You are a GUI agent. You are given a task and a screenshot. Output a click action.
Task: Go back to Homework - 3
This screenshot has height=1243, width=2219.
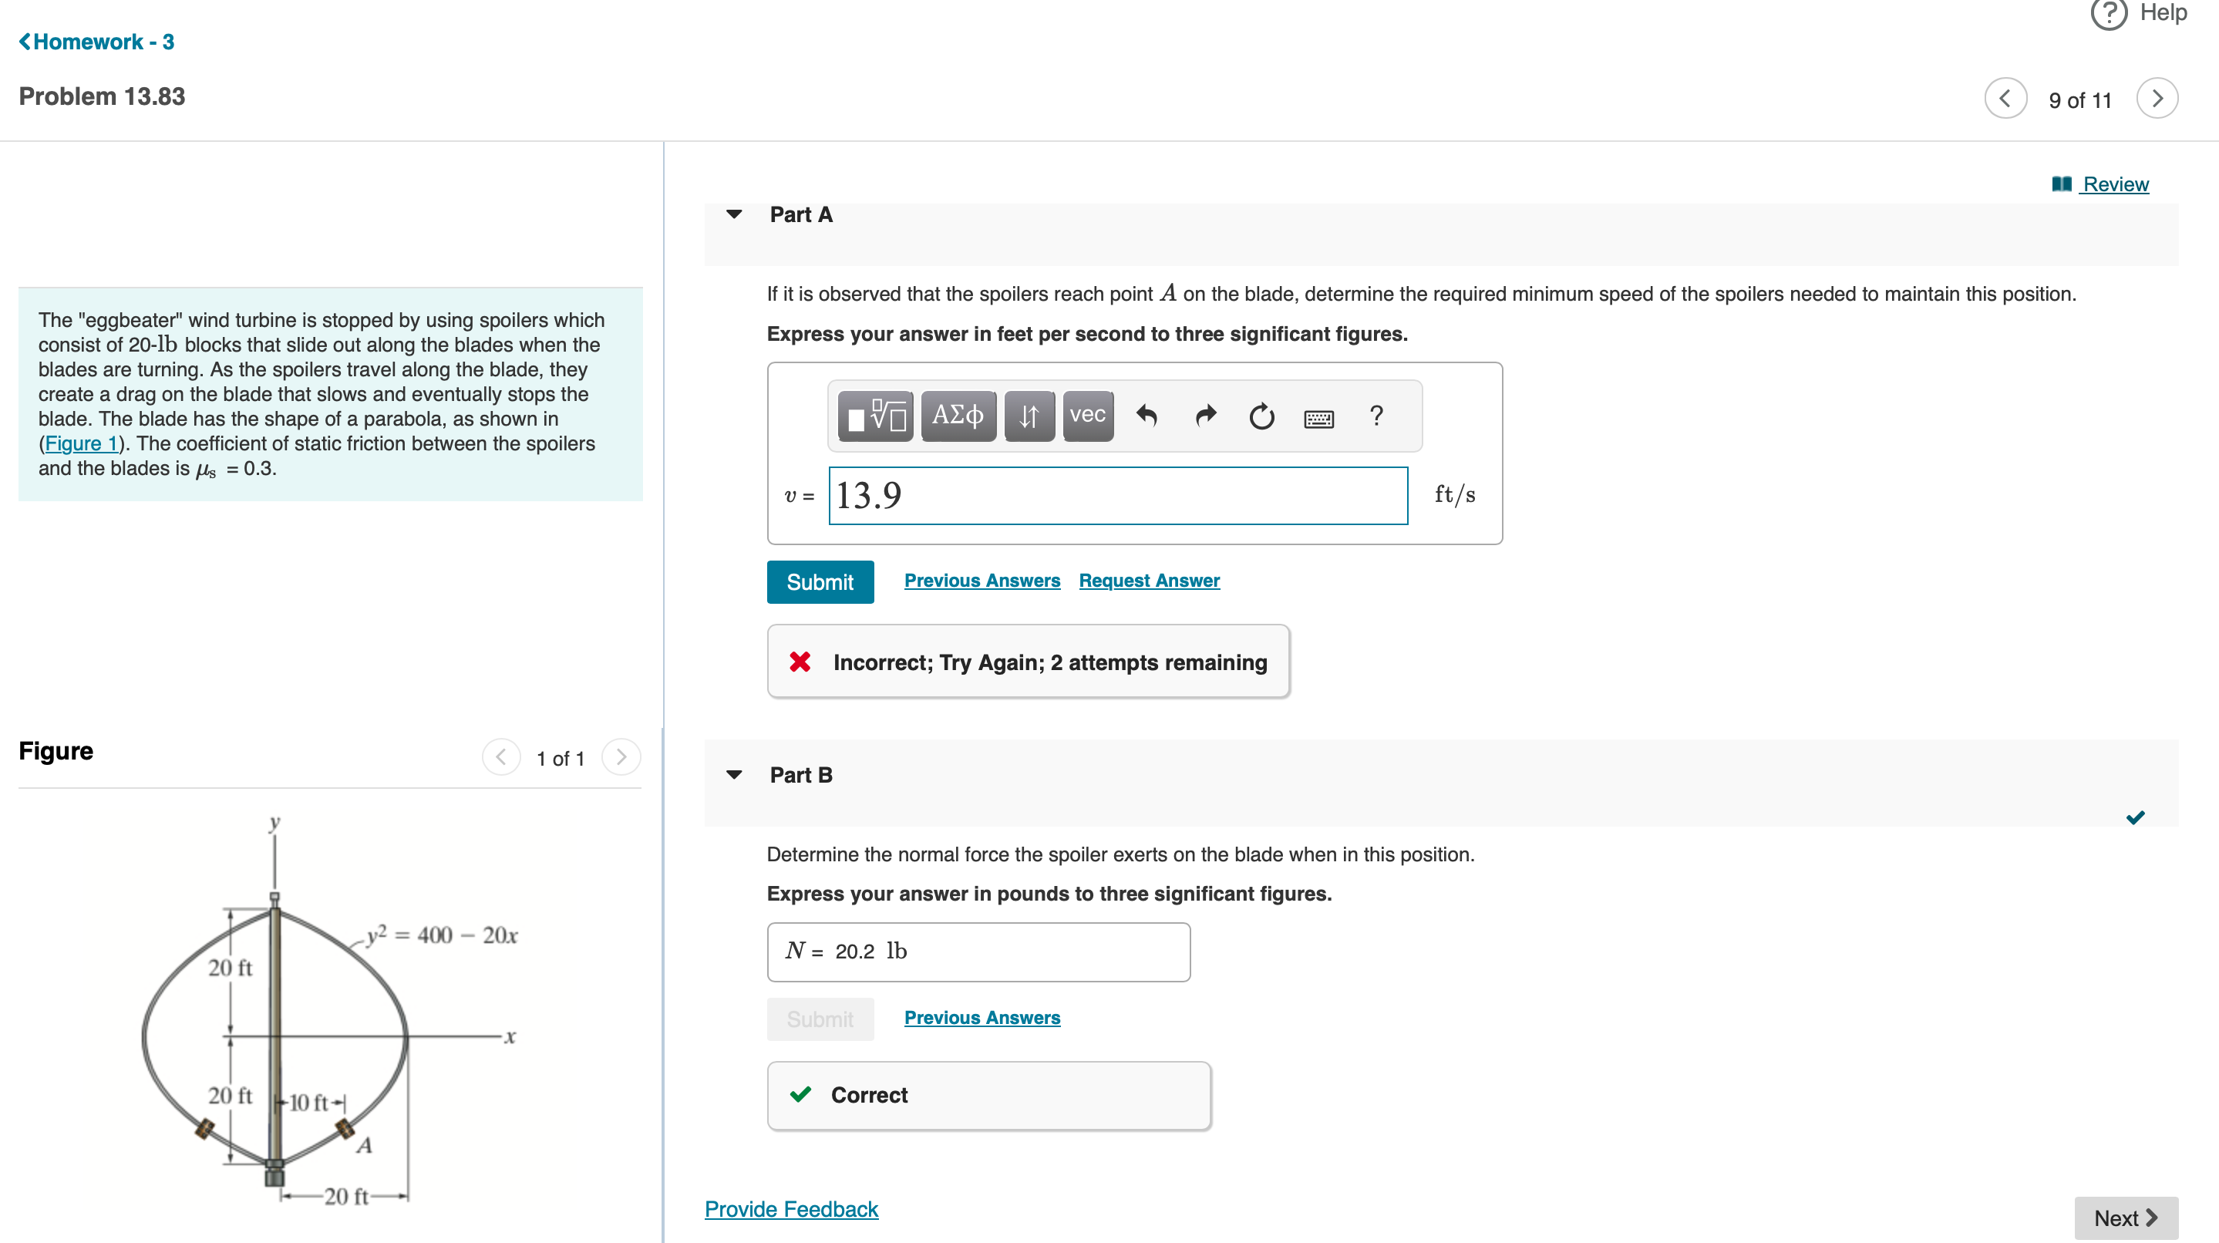click(x=96, y=42)
